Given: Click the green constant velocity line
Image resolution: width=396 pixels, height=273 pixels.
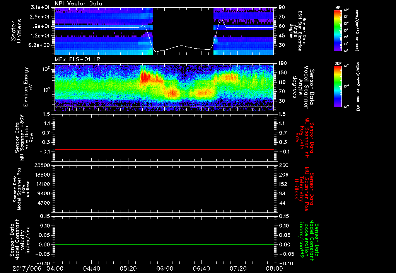Looking at the screenshot, I should pyautogui.click(x=164, y=245).
